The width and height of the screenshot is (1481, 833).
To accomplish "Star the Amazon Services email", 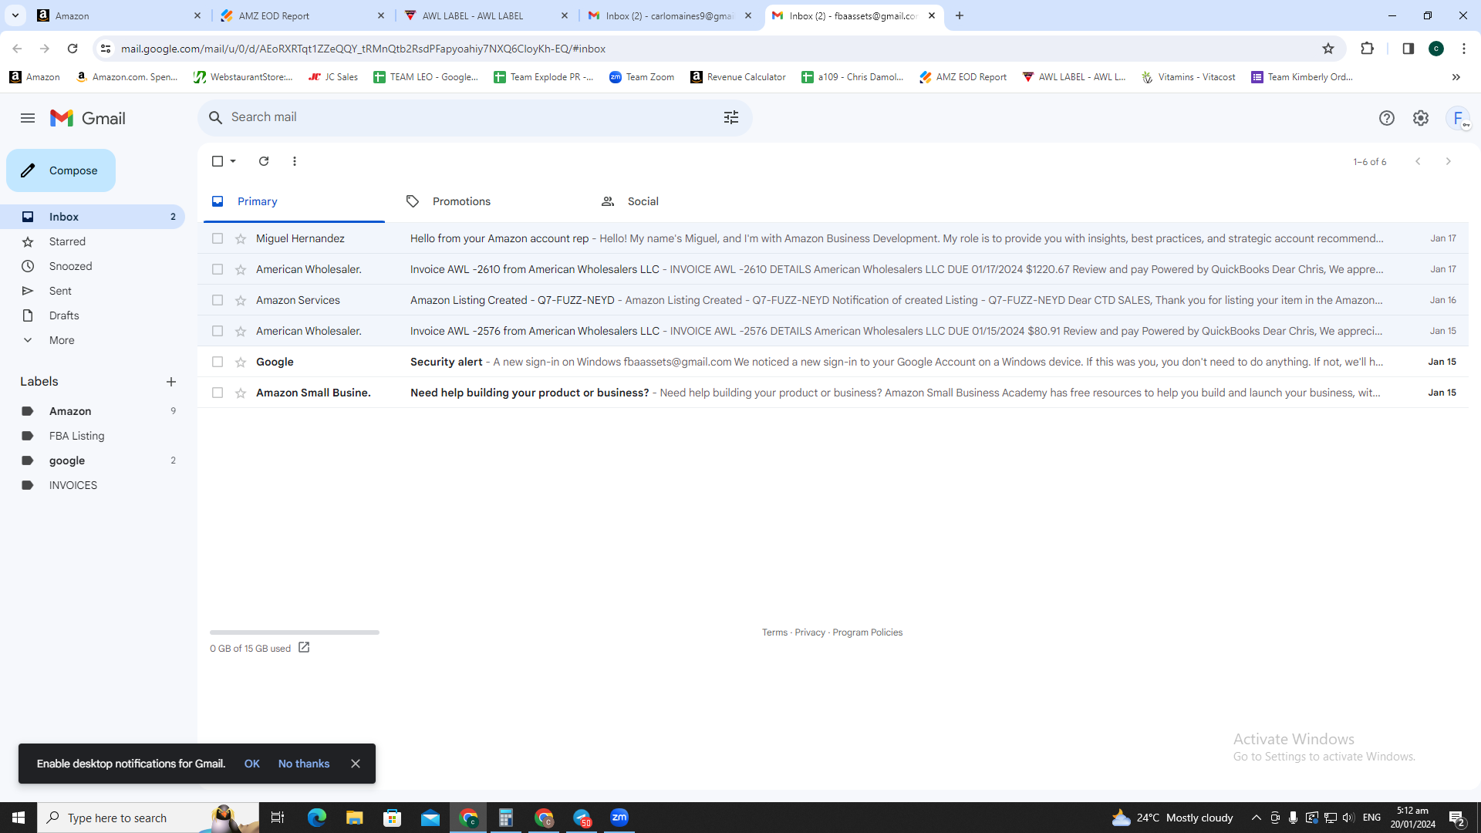I will coord(241,300).
